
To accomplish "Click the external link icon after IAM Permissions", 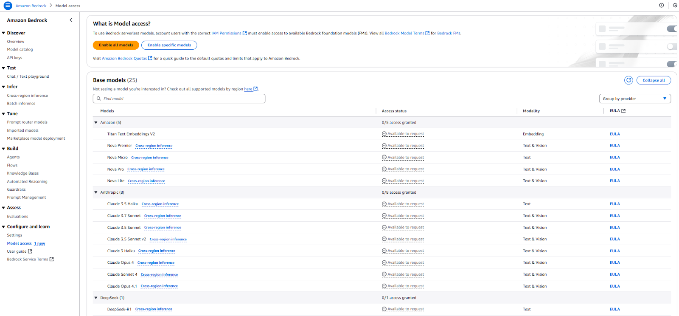I will pyautogui.click(x=244, y=33).
